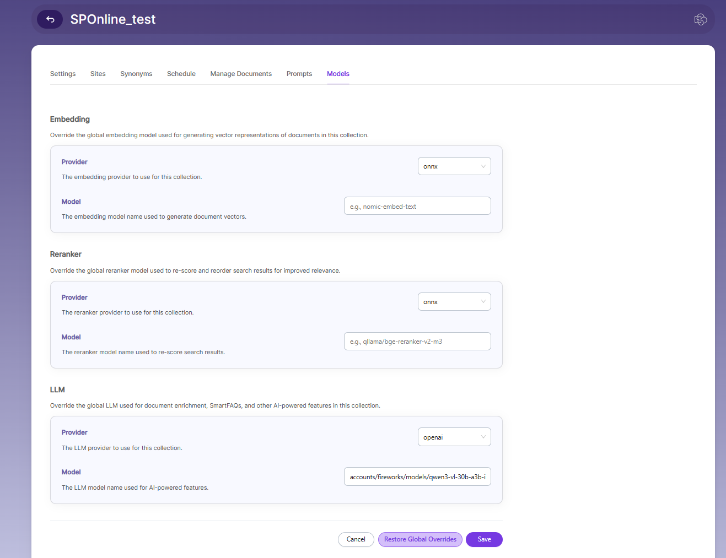This screenshot has height=558, width=726.
Task: Open the Schedule tab
Action: 181,74
